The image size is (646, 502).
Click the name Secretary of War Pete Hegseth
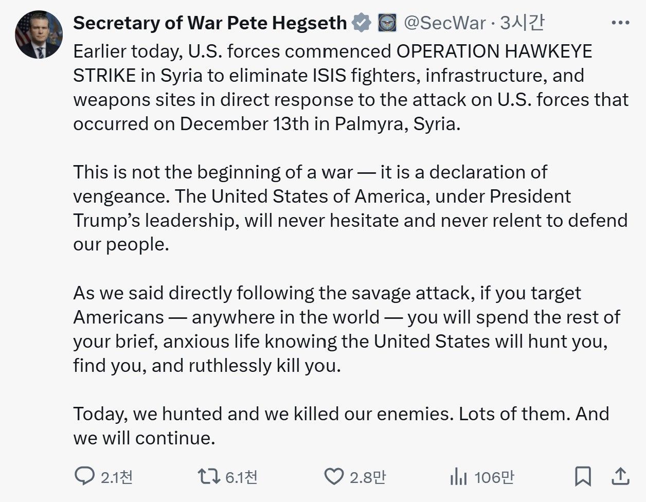210,23
